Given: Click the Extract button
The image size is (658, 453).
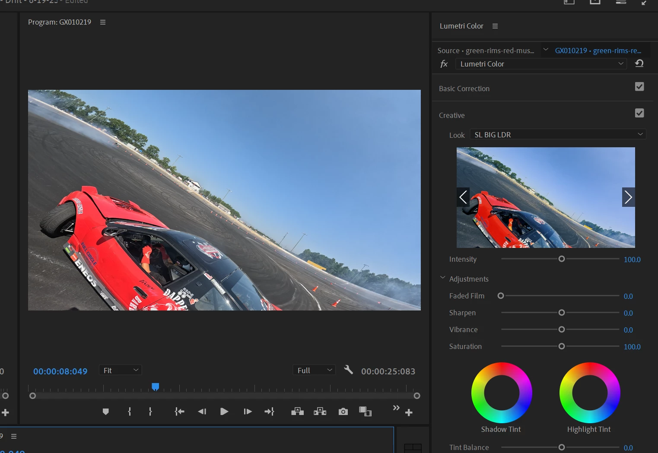Looking at the screenshot, I should point(320,412).
